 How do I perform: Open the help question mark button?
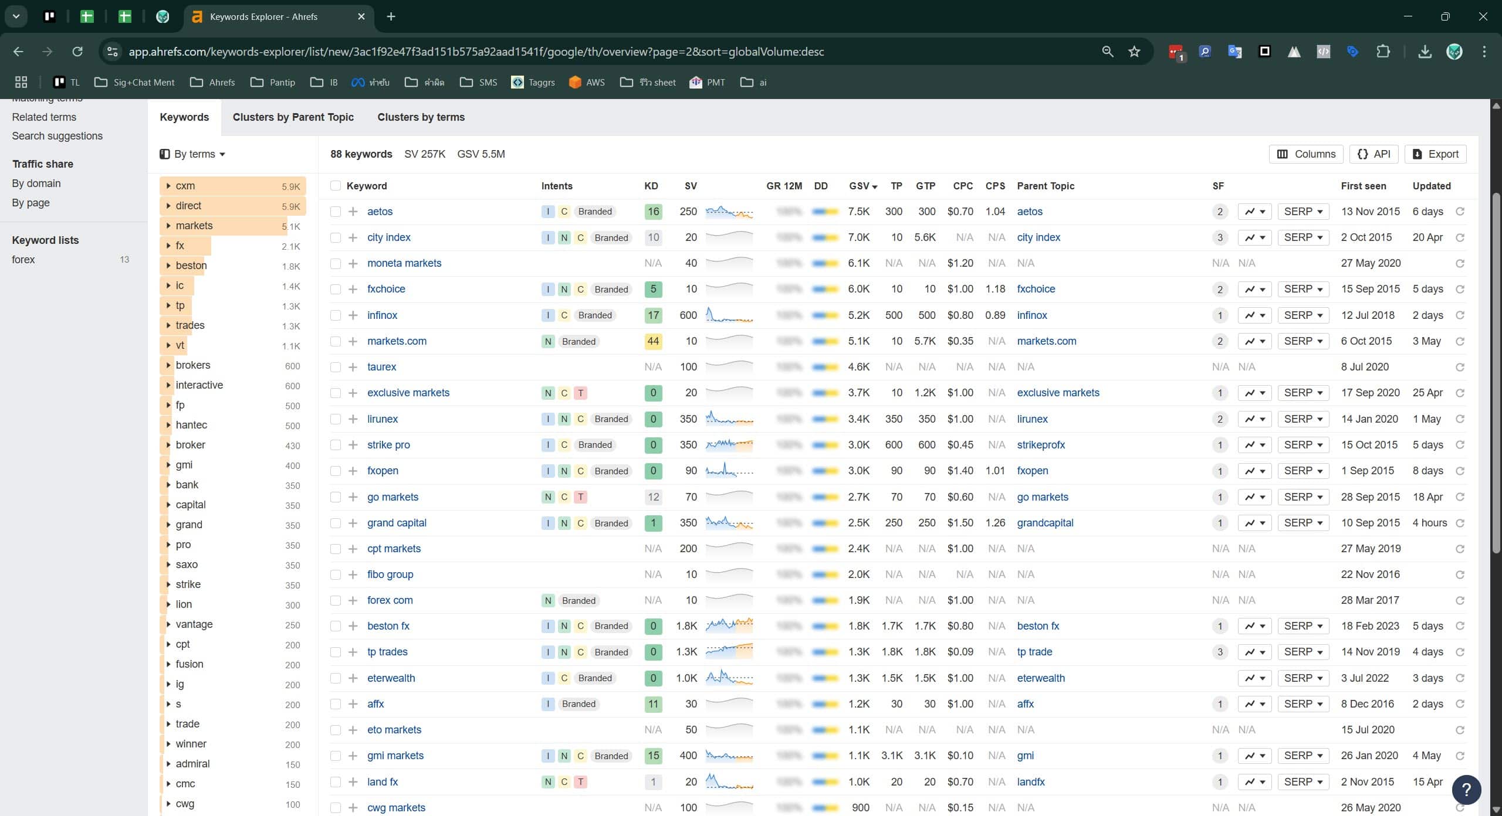click(x=1466, y=790)
